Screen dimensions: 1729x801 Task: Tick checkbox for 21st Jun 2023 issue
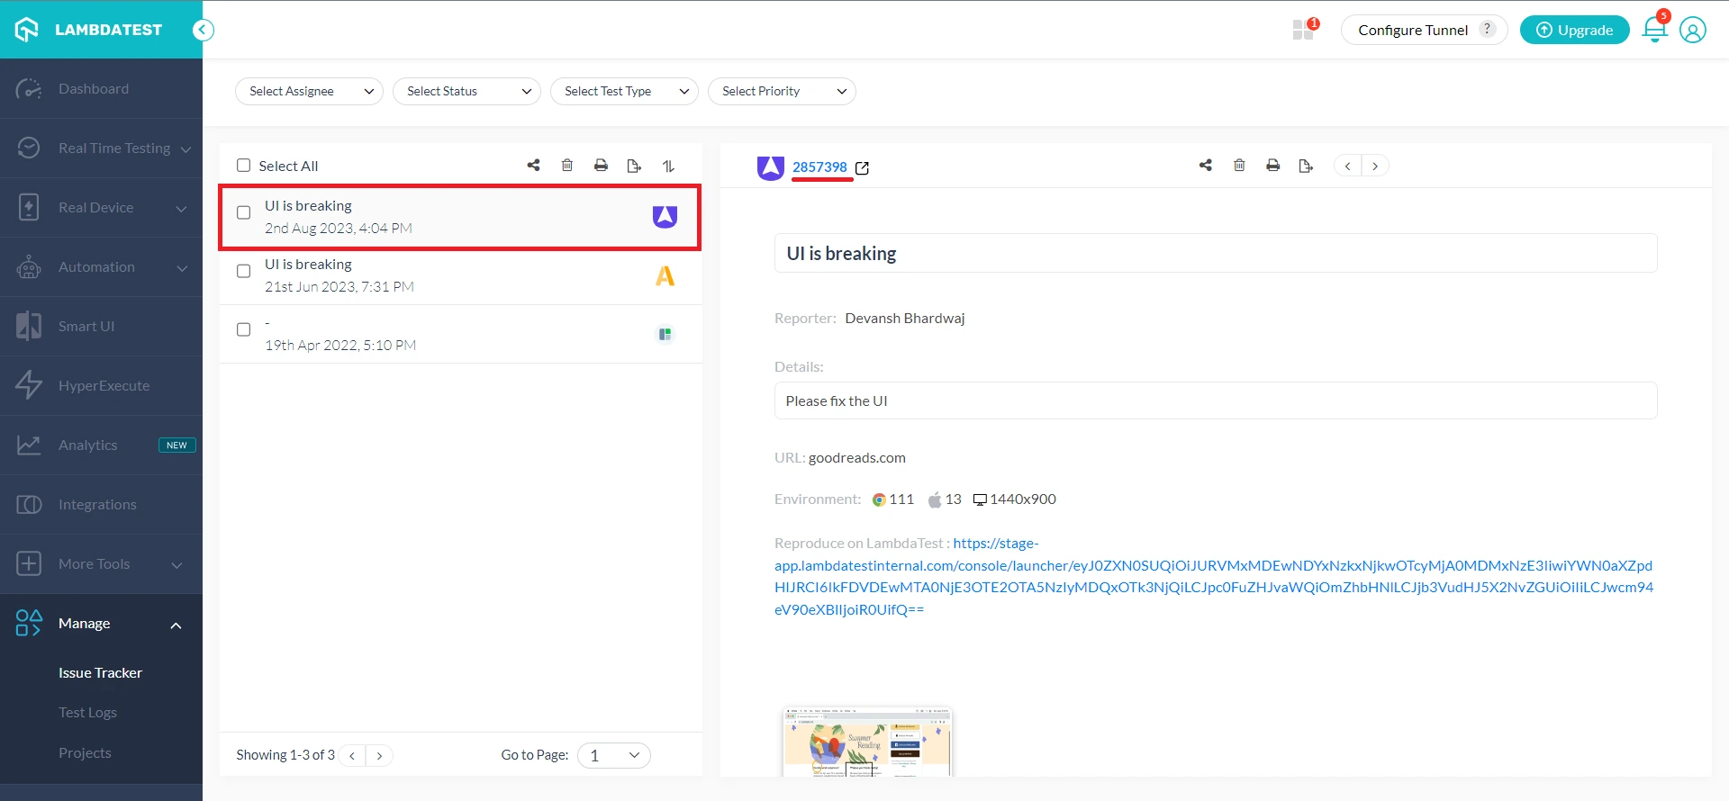pos(243,272)
